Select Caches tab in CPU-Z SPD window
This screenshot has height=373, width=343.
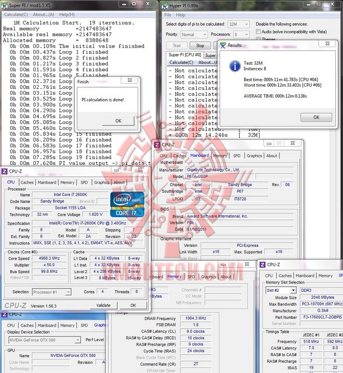click(x=285, y=275)
